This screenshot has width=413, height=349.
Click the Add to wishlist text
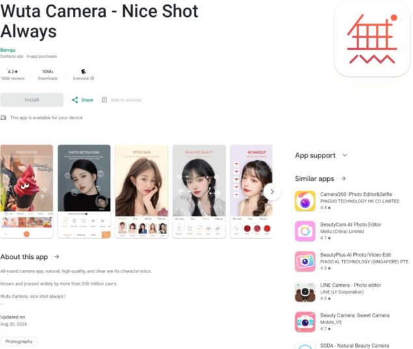point(126,100)
